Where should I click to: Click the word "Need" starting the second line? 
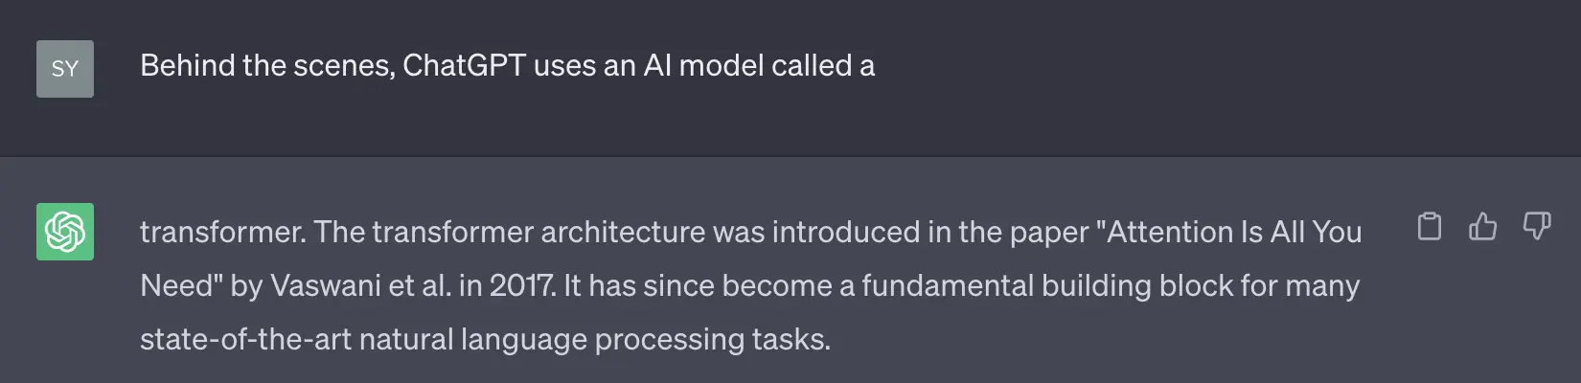point(175,286)
